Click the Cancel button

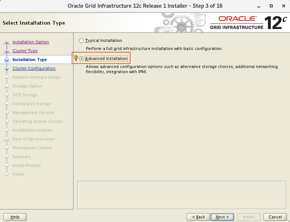pos(275,217)
